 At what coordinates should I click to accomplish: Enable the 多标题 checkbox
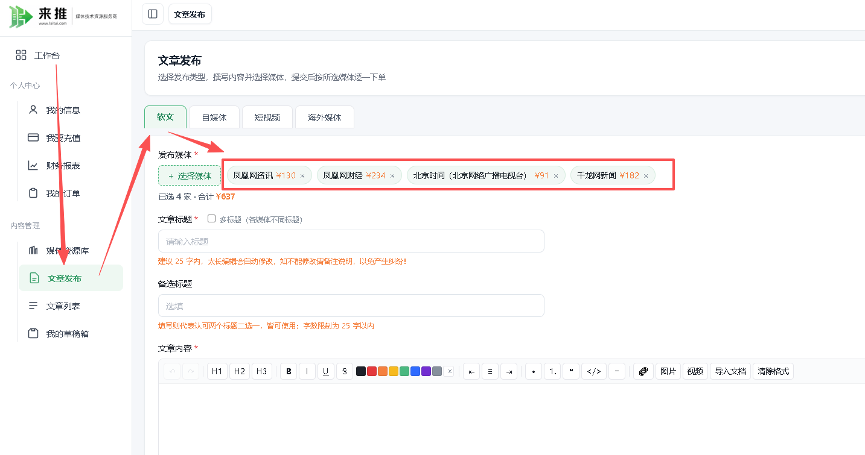tap(211, 219)
